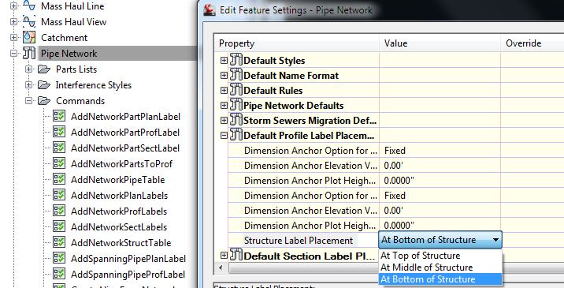Click the horizontal scrollbar left arrow

[221, 267]
